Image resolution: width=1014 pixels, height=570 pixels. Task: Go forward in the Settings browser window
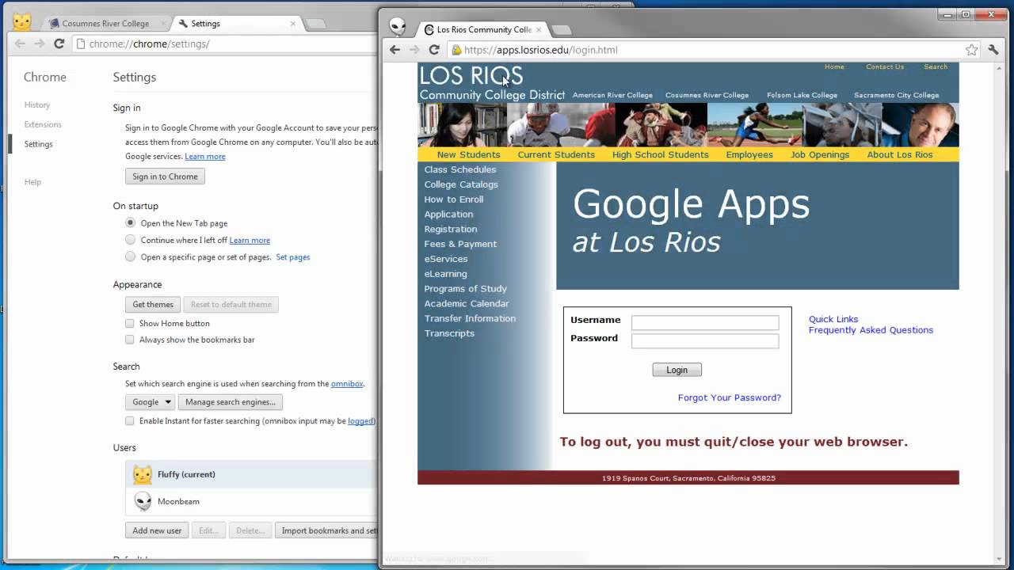(x=40, y=44)
